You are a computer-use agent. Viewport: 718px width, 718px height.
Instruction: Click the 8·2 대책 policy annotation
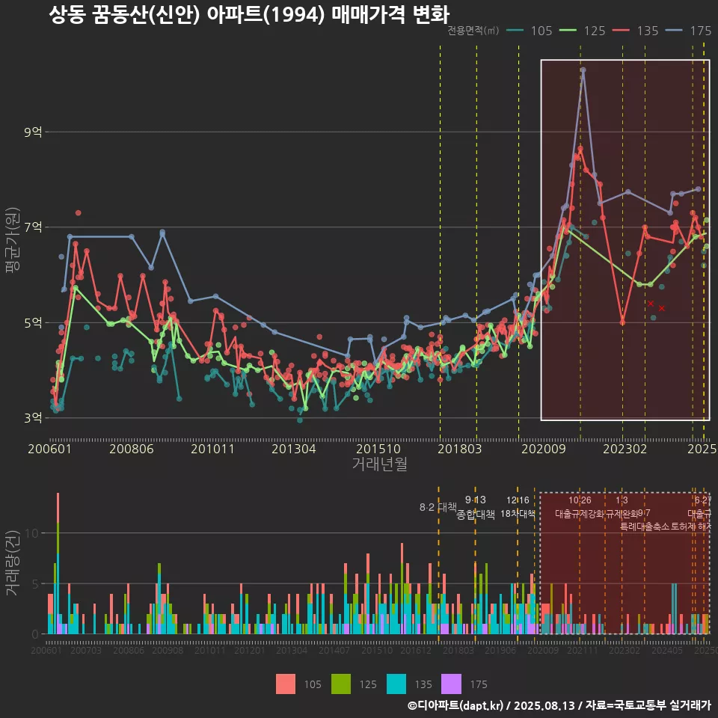[438, 507]
